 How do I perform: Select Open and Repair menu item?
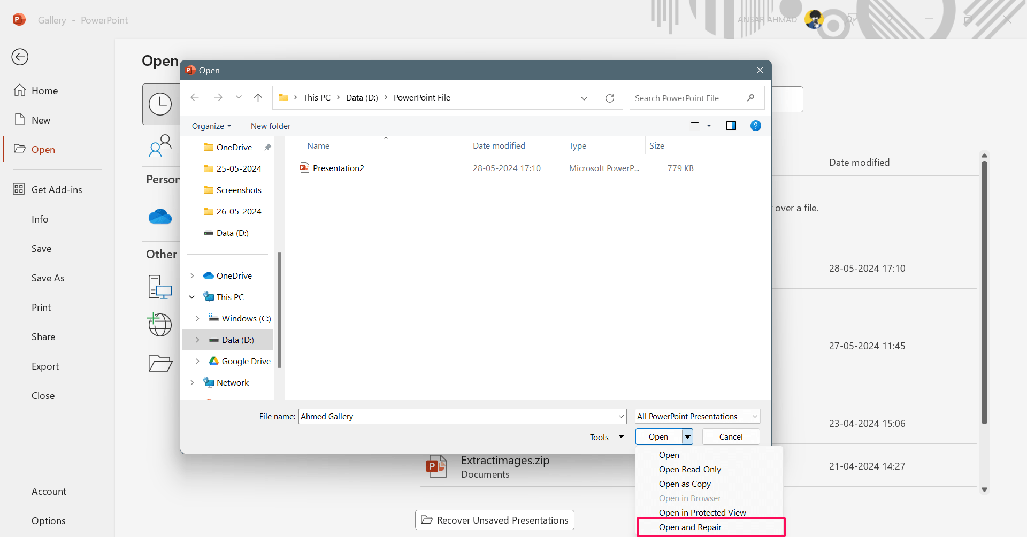(710, 527)
